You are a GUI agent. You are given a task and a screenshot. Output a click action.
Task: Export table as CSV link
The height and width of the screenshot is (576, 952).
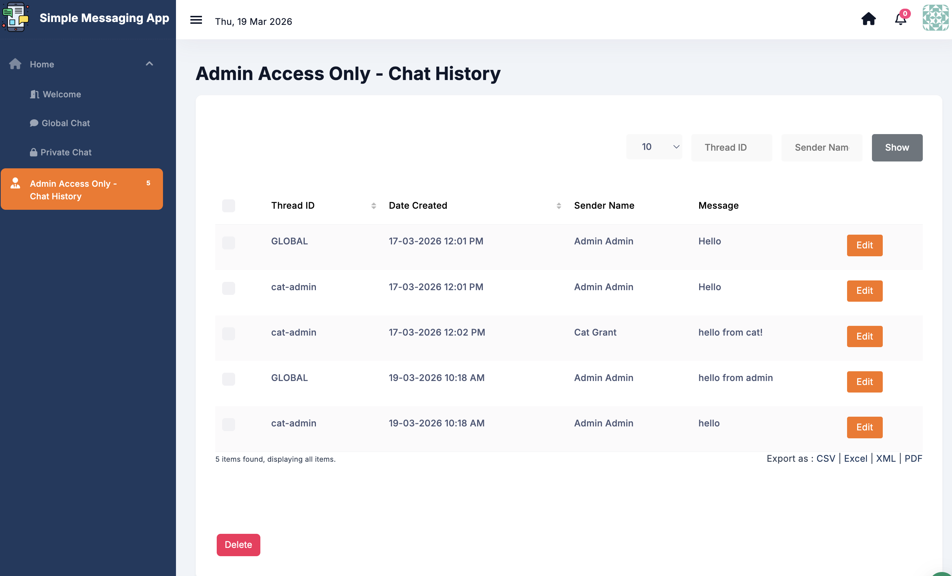(825, 458)
